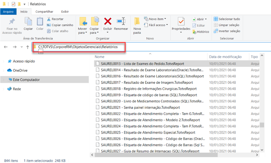Go up one folder level arrow
This screenshot has width=271, height=163.
click(28, 47)
